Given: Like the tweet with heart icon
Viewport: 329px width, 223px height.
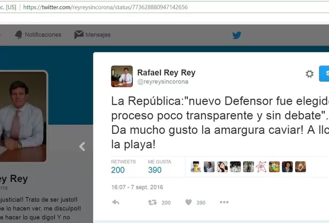Looking at the screenshot, I should 188,202.
